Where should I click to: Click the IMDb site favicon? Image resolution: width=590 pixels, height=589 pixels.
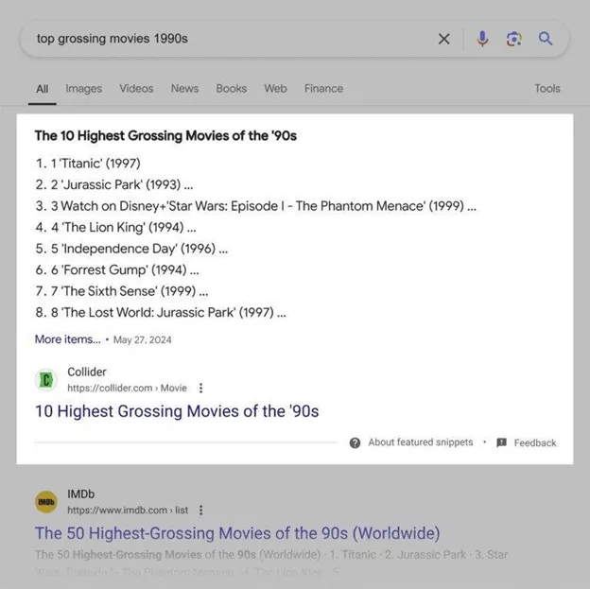(46, 502)
